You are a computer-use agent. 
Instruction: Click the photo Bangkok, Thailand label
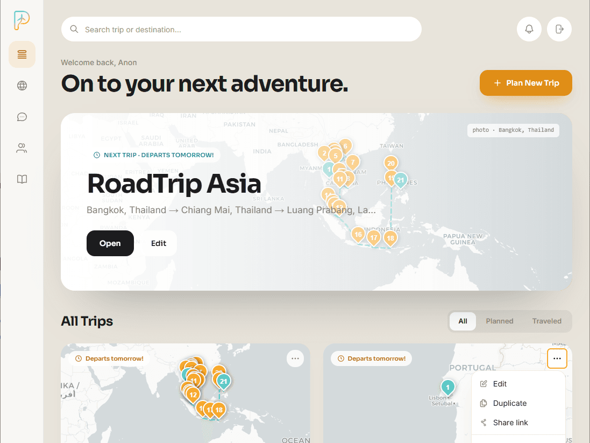click(x=513, y=130)
